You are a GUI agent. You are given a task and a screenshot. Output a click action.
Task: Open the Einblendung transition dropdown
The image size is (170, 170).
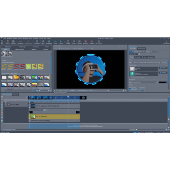tap(144, 69)
